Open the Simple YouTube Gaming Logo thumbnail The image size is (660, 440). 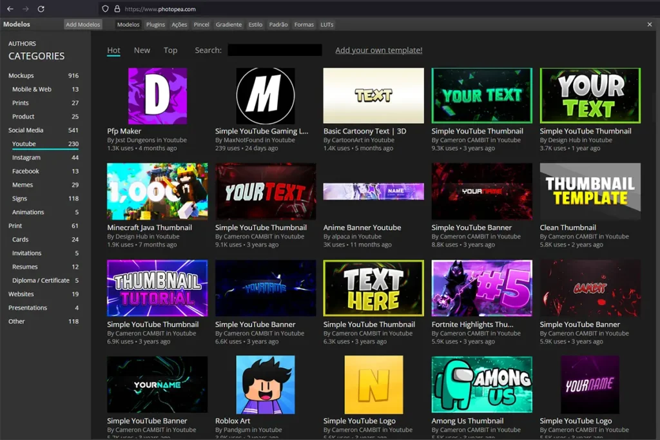(x=265, y=96)
